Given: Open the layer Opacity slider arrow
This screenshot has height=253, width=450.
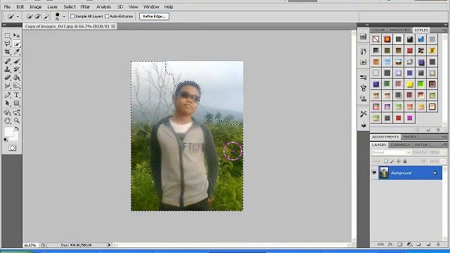Looking at the screenshot, I should point(444,153).
